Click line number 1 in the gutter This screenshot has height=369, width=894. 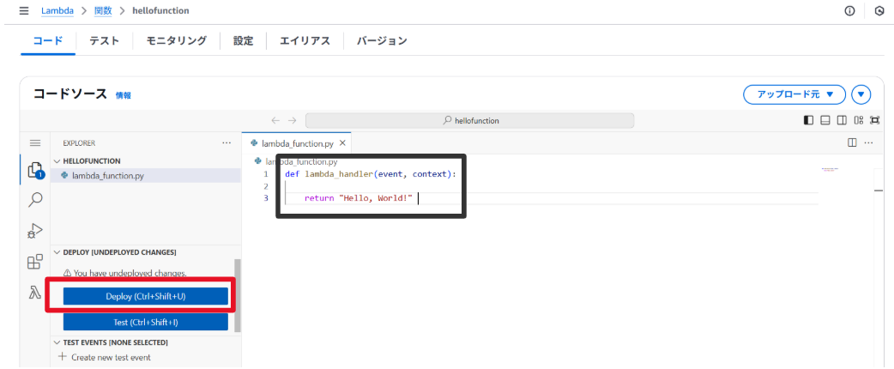pos(266,174)
